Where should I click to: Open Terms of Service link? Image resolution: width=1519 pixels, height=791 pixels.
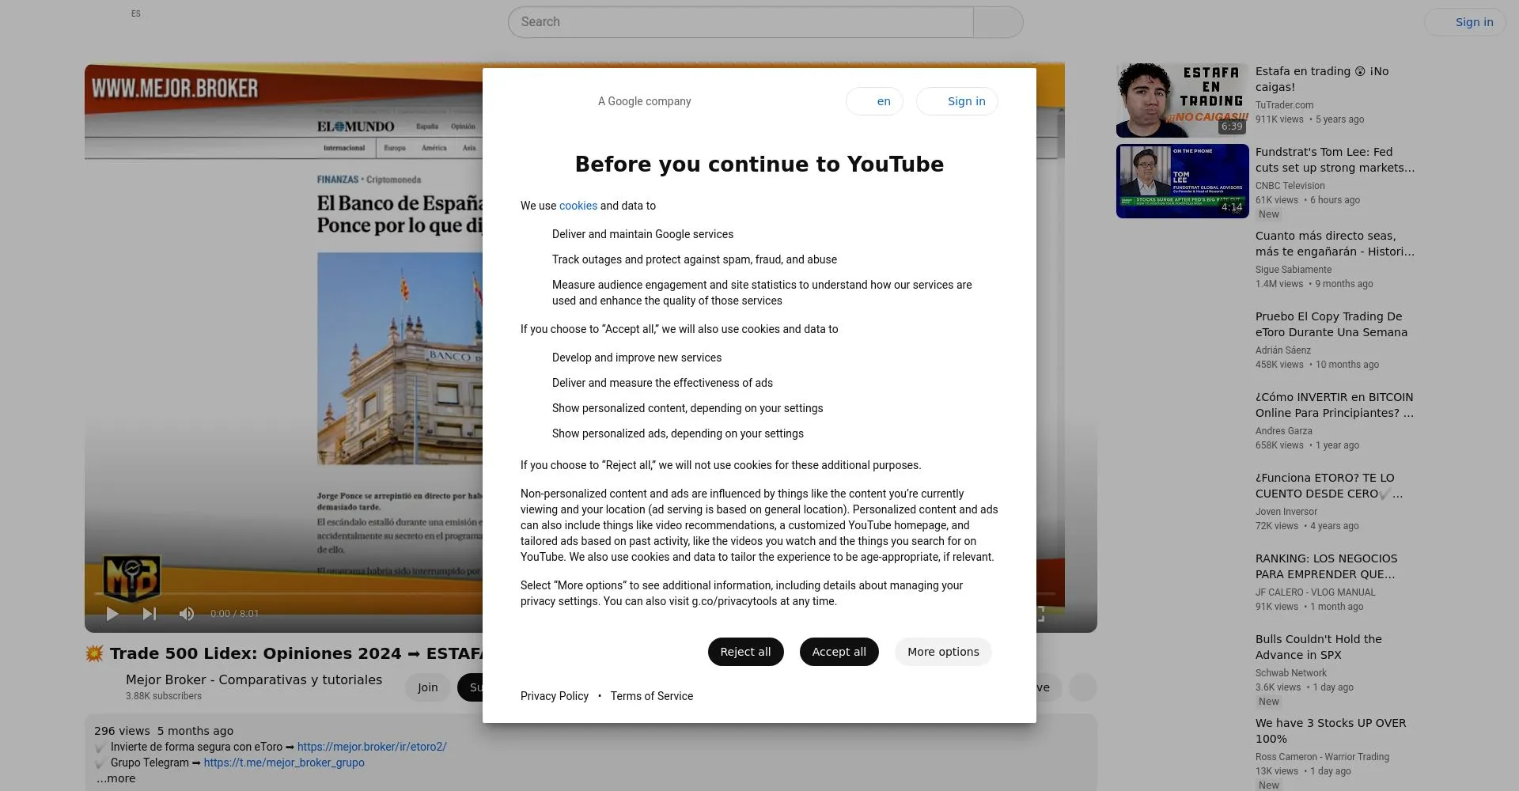tap(651, 696)
